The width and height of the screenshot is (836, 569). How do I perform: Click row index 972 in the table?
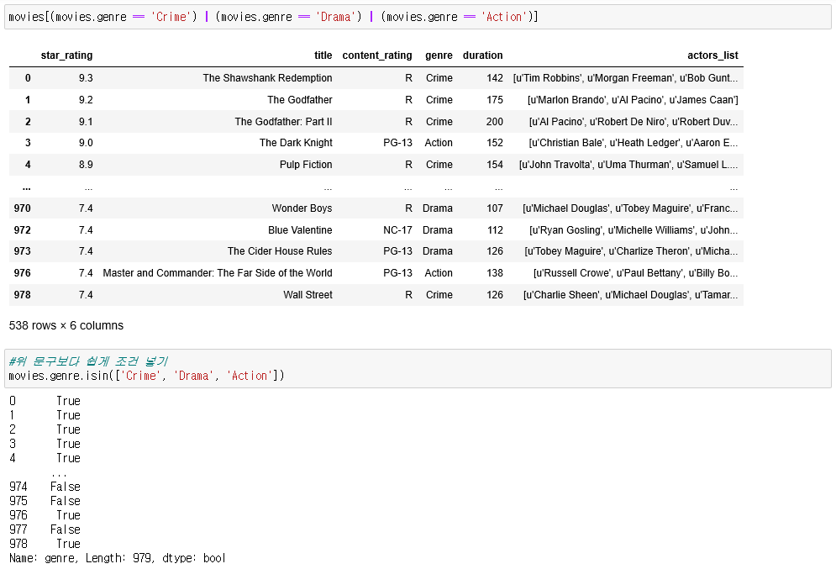coord(23,230)
